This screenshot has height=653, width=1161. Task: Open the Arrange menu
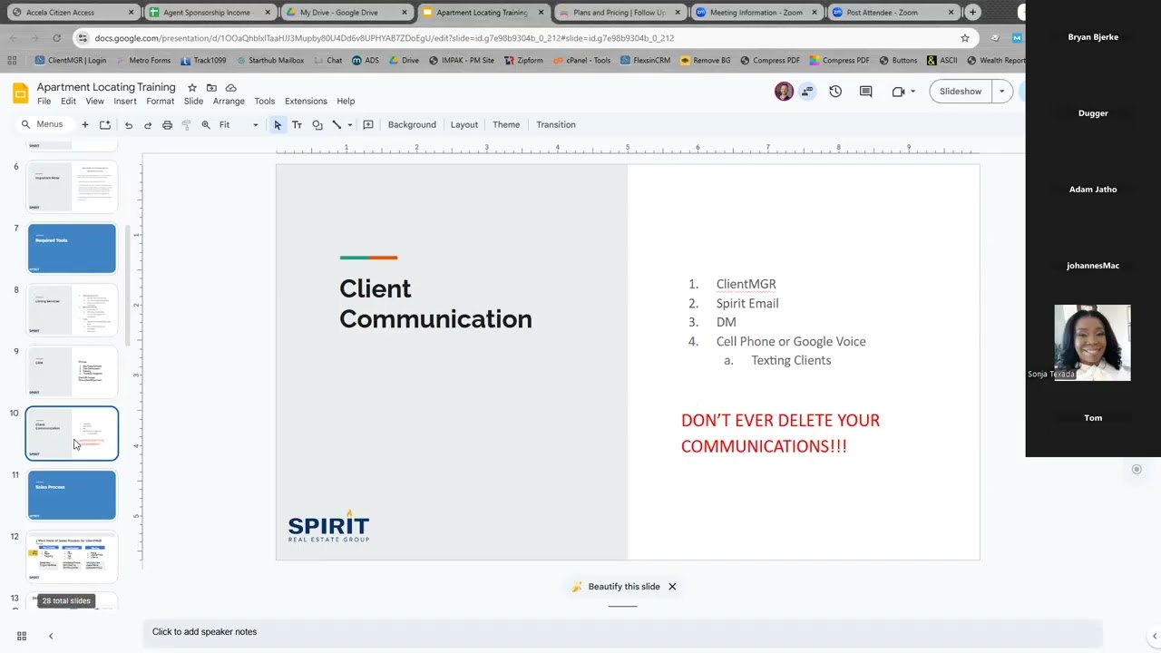[229, 102]
